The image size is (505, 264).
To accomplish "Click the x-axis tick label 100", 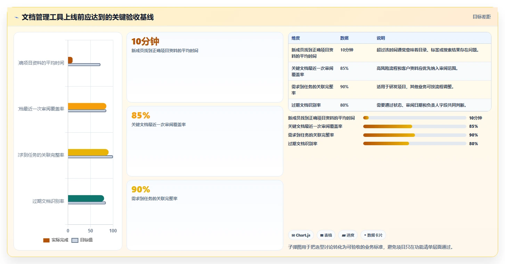I will point(113,231).
